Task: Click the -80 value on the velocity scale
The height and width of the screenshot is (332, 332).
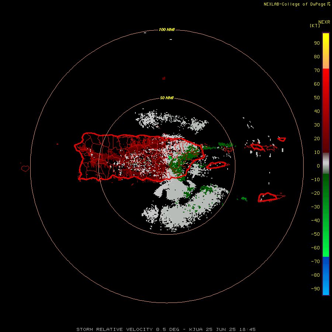Action: pos(315,275)
